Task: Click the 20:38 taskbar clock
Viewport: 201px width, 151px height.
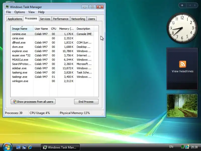Action: [194, 147]
